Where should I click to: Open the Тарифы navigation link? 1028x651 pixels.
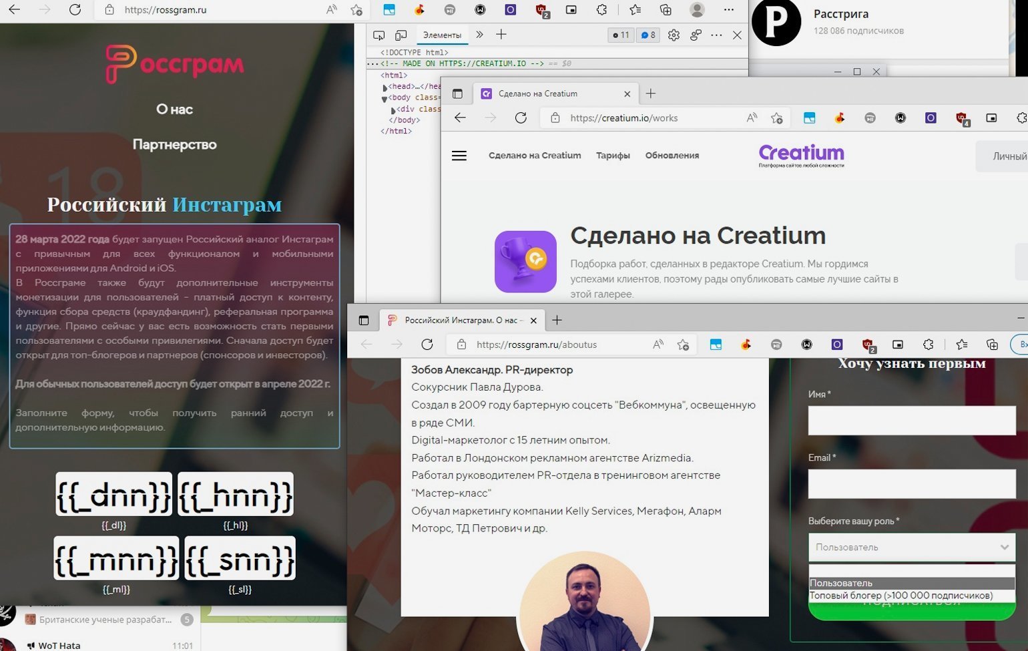(x=613, y=156)
